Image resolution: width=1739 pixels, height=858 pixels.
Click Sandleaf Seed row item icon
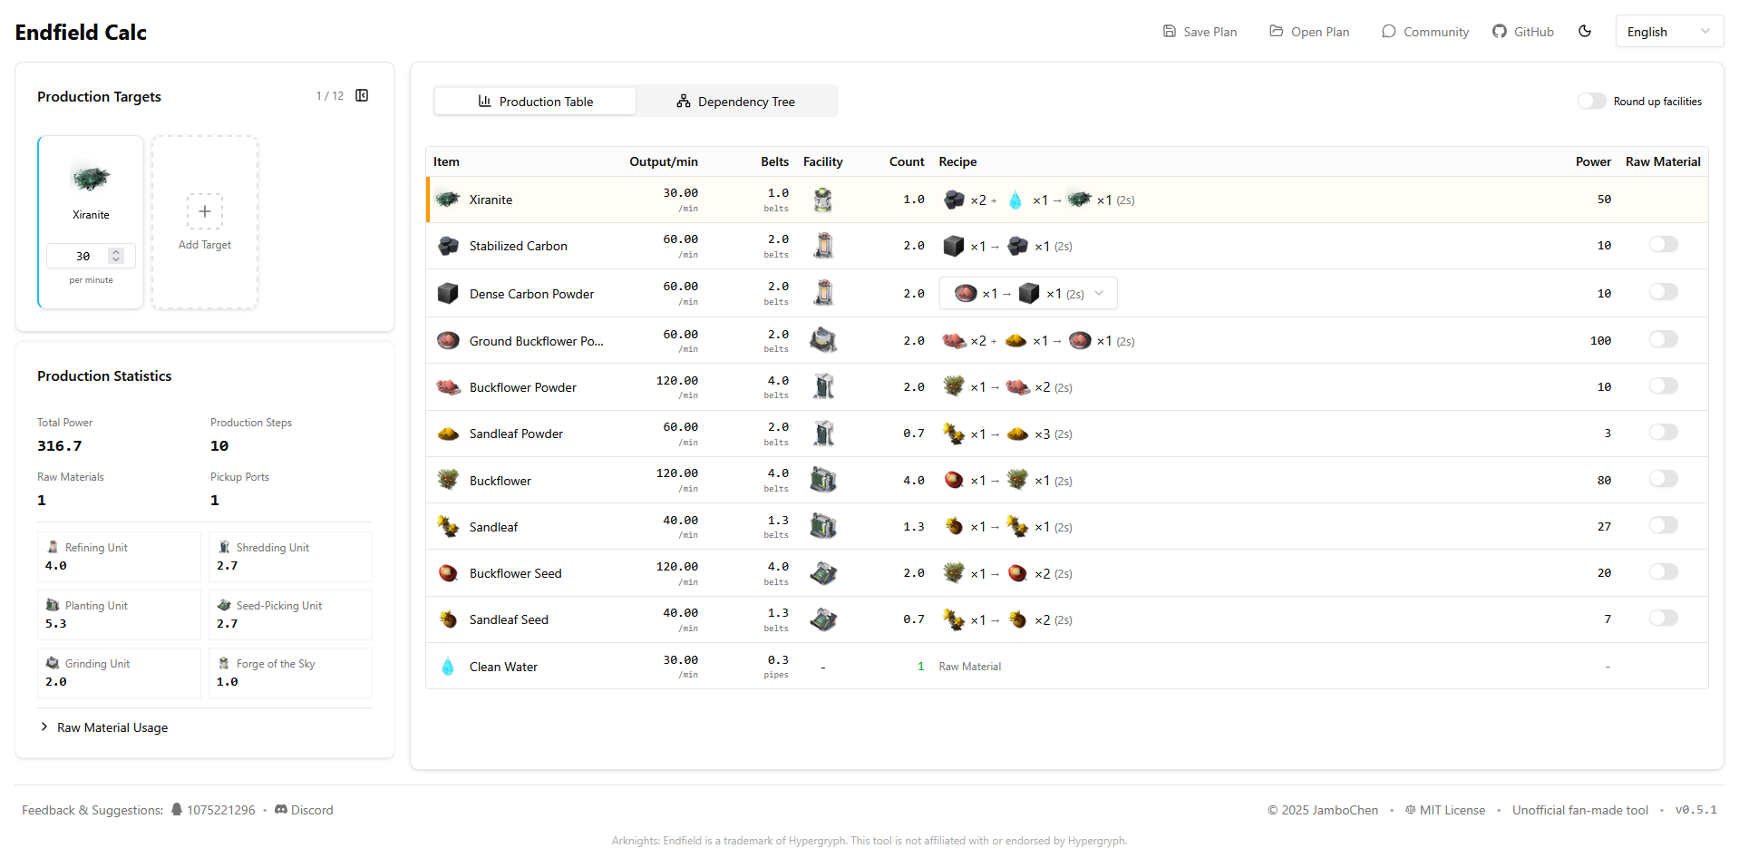coord(448,619)
